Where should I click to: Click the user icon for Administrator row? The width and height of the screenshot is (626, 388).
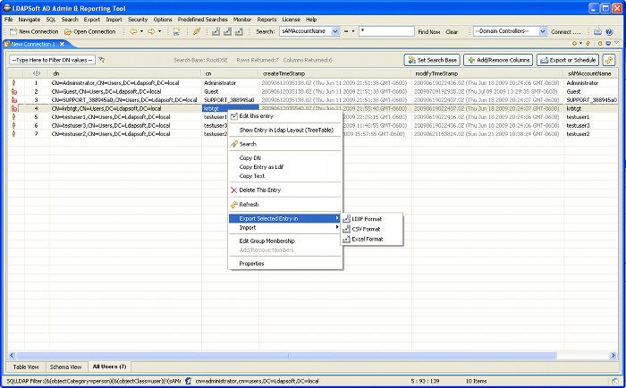tap(13, 82)
